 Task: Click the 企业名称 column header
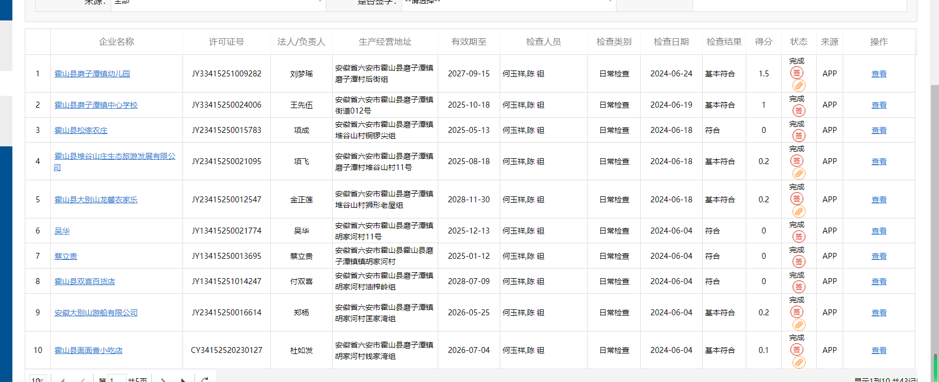116,41
